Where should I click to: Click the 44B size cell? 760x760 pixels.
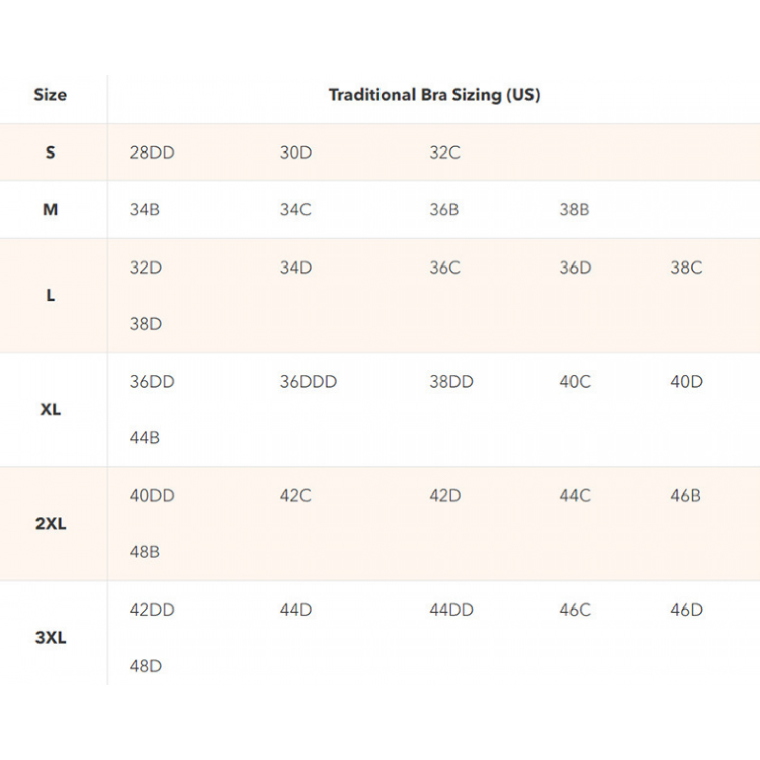click(x=145, y=438)
